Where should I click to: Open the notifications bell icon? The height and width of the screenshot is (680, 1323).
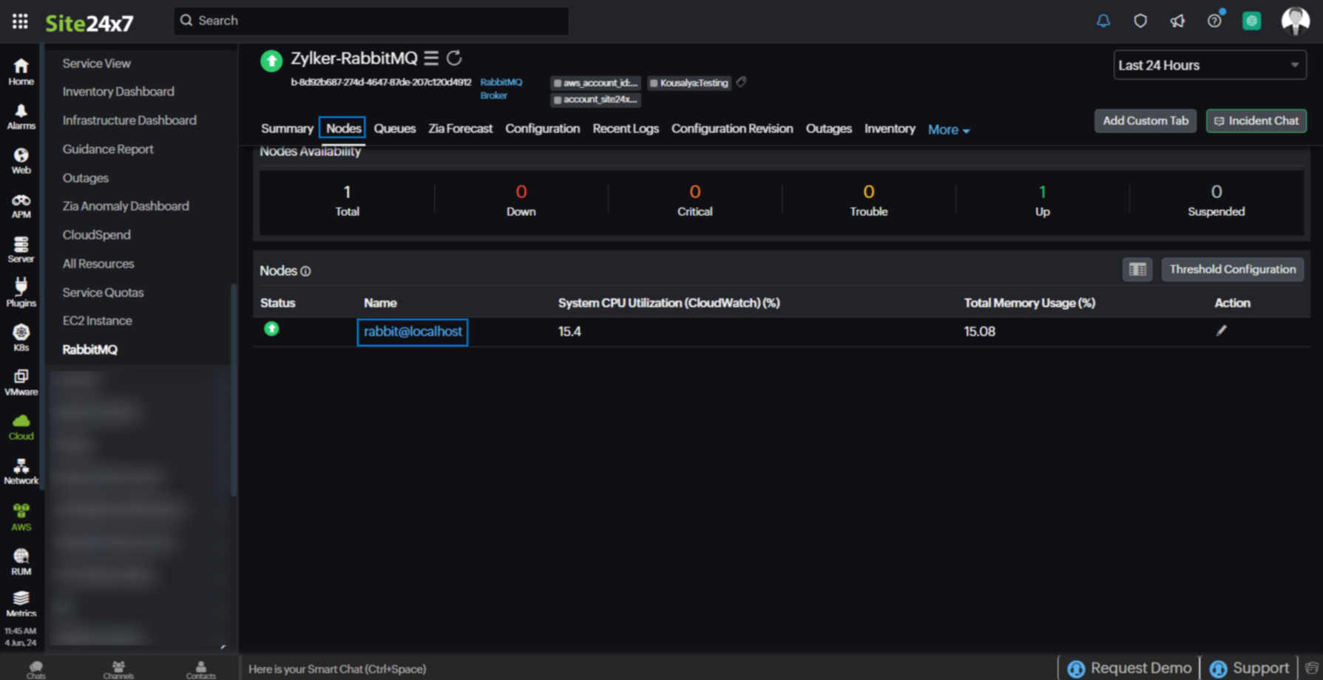1103,21
